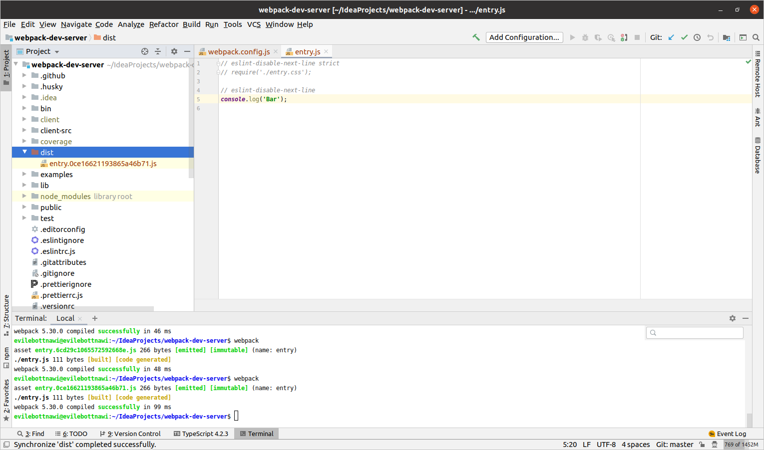Select entry.0ce16621193865a46b71.js file
This screenshot has height=450, width=764.
[103, 163]
